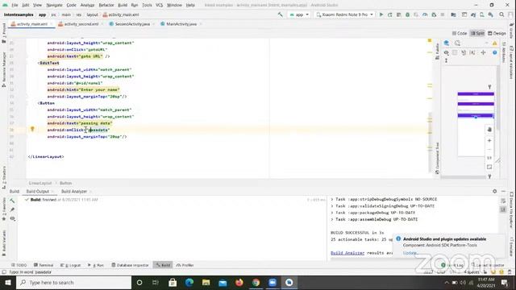Screen dimensions: 516x290
Task: Select the Build Output tab
Action: pyautogui.click(x=38, y=192)
